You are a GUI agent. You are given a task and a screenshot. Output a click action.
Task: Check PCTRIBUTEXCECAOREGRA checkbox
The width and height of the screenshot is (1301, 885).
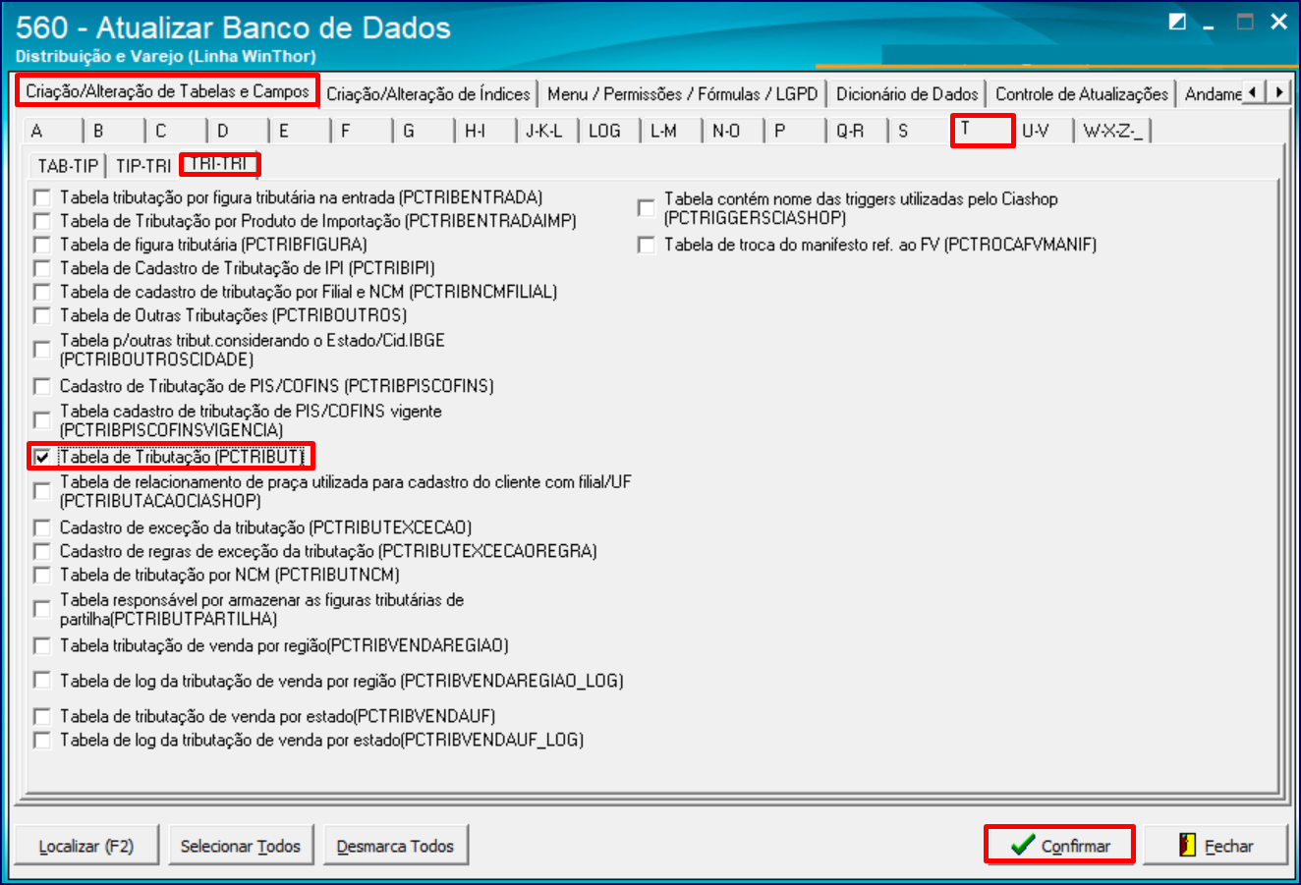[42, 551]
